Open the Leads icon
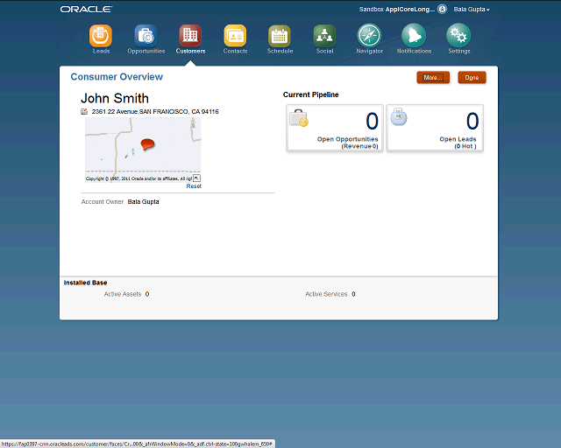 (x=101, y=35)
